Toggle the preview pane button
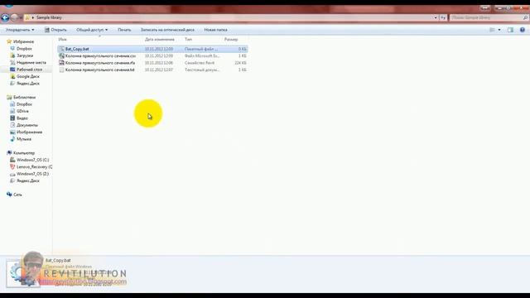530x298 pixels. [510, 30]
